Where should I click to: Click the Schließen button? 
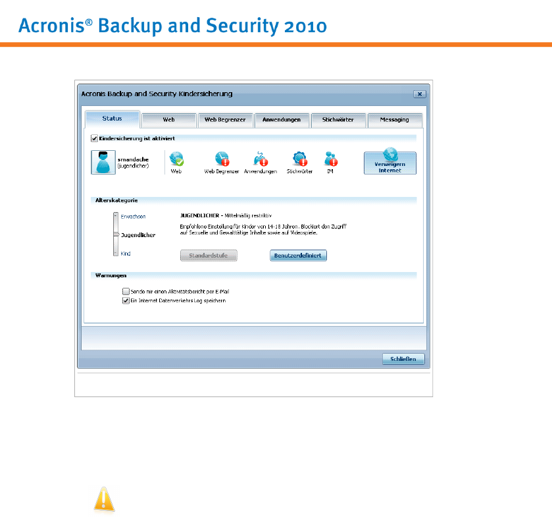point(403,360)
